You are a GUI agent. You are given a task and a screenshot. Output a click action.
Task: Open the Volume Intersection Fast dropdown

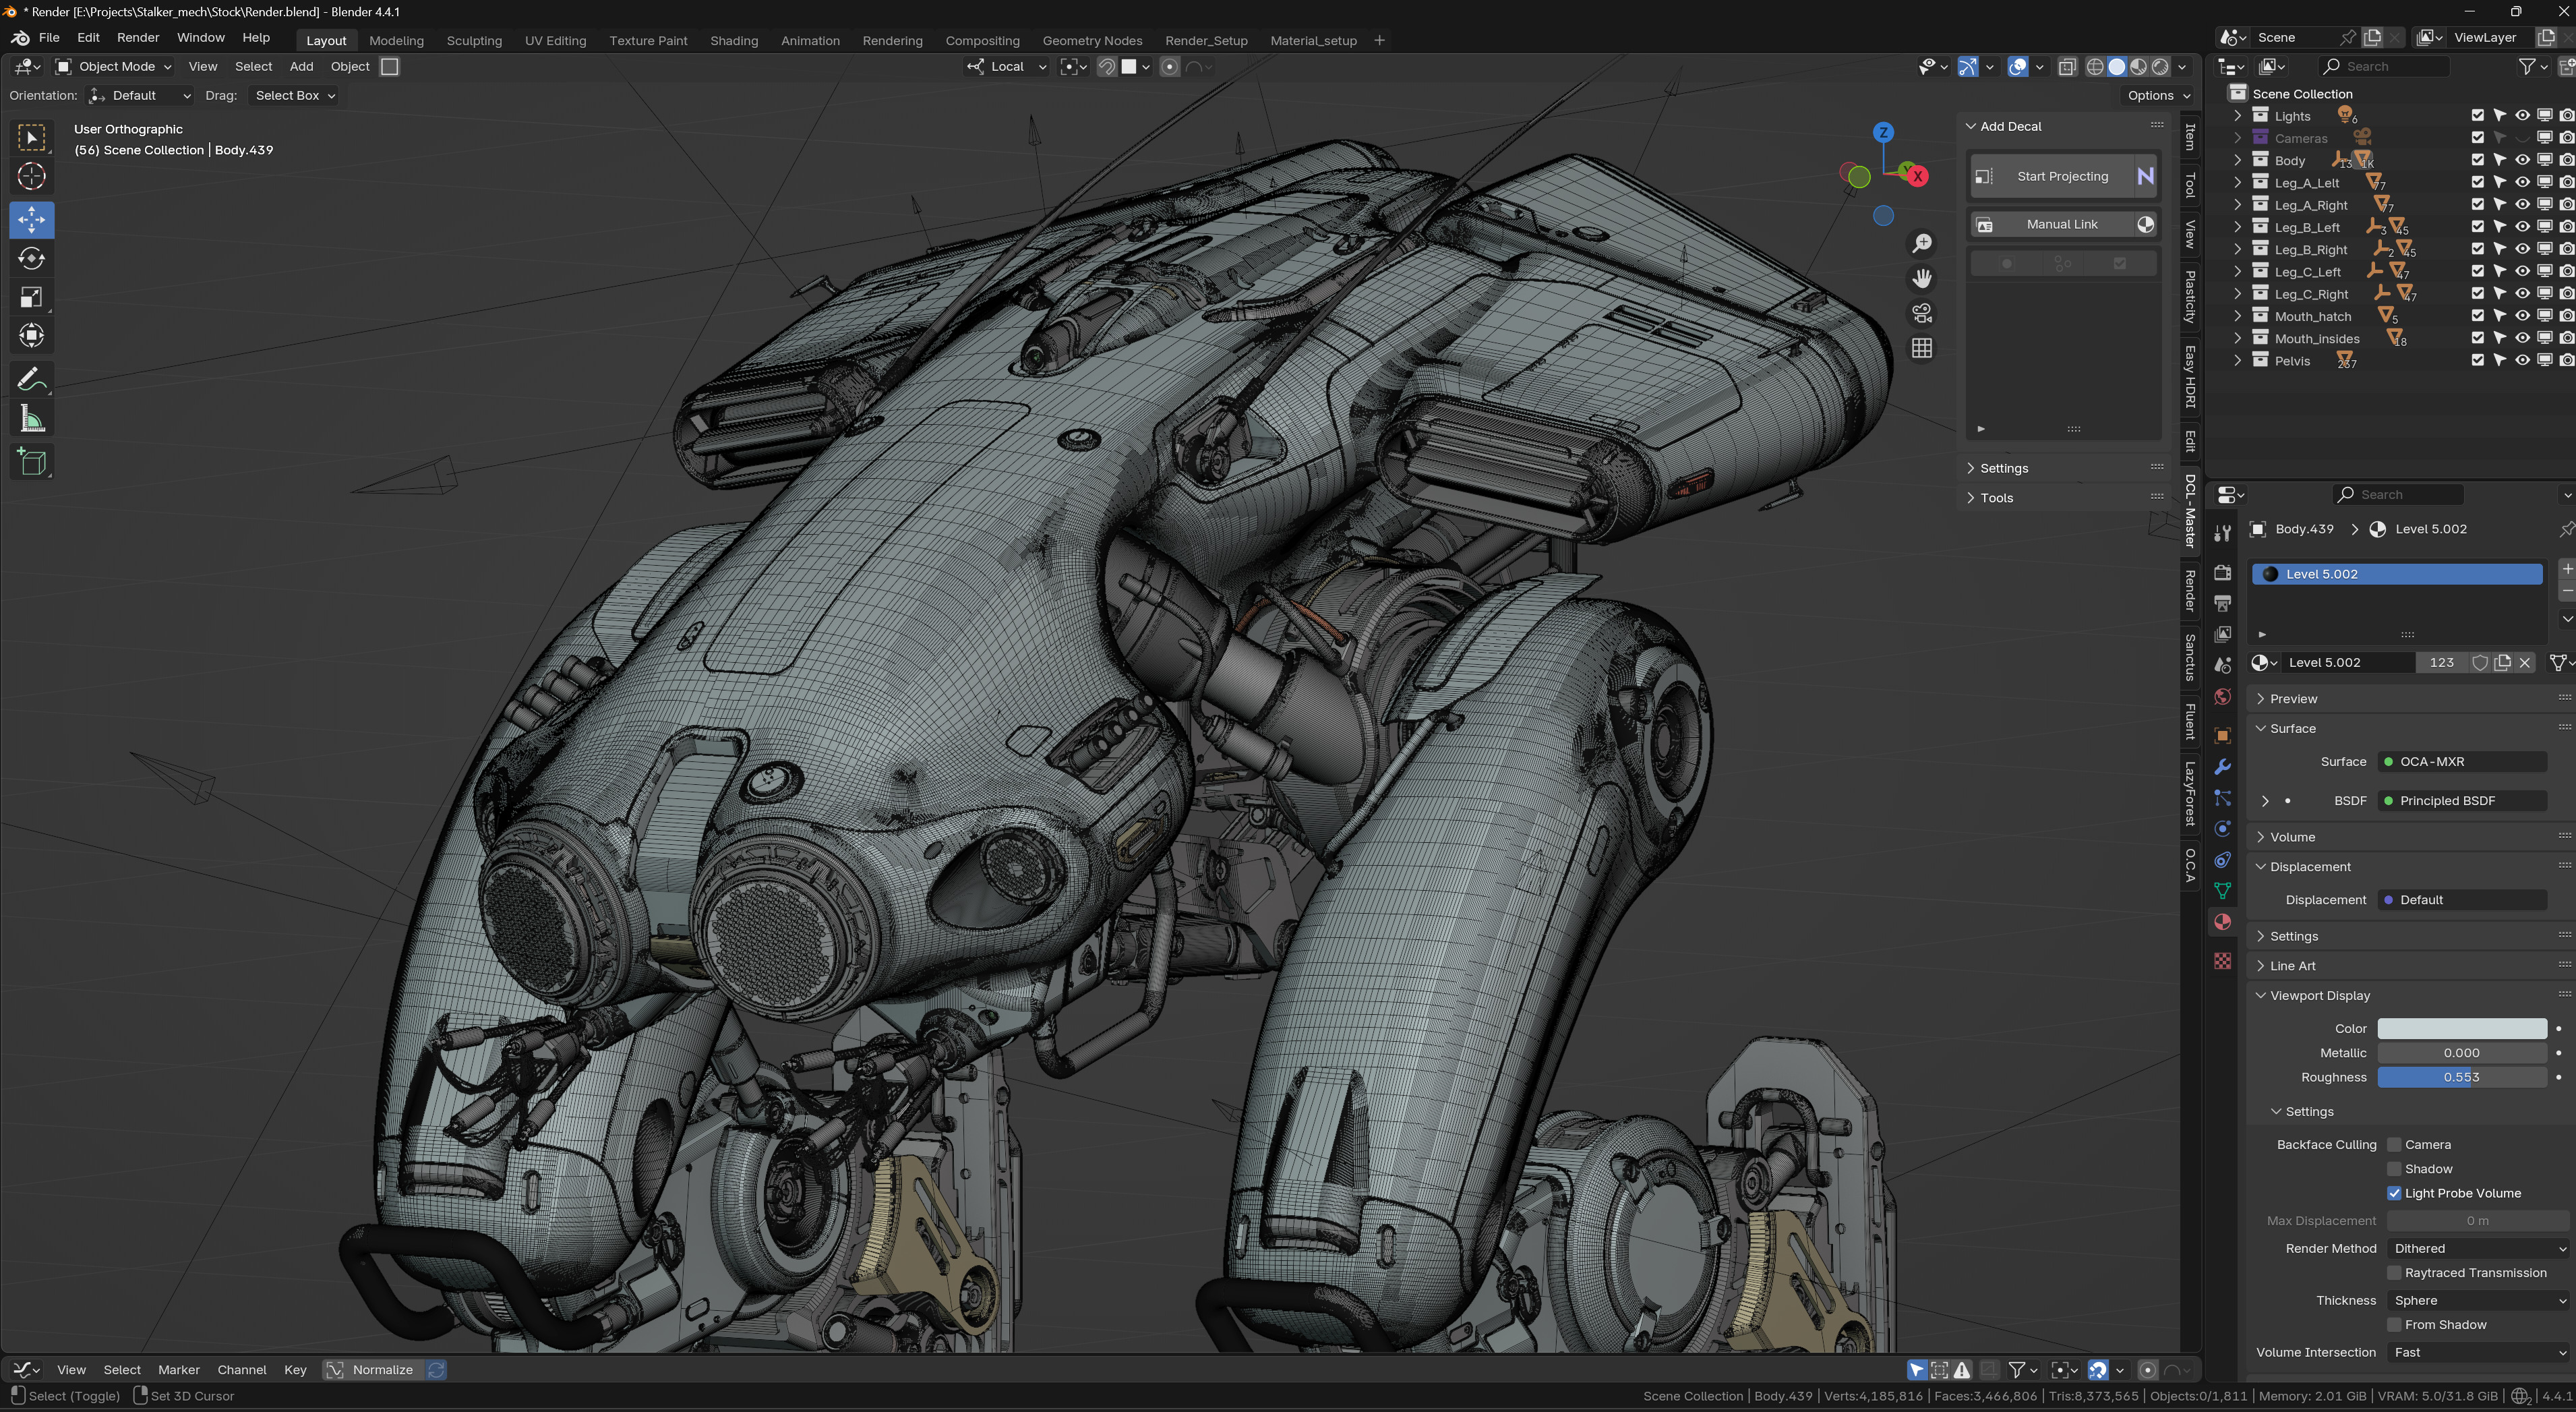[2477, 1353]
